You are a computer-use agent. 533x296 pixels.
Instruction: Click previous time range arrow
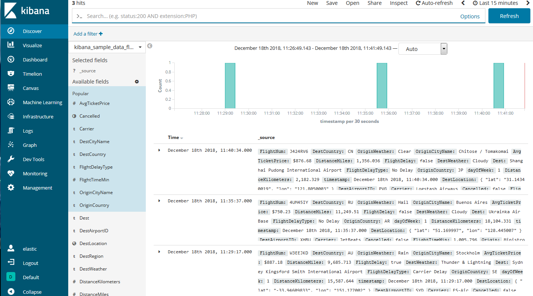(x=463, y=3)
